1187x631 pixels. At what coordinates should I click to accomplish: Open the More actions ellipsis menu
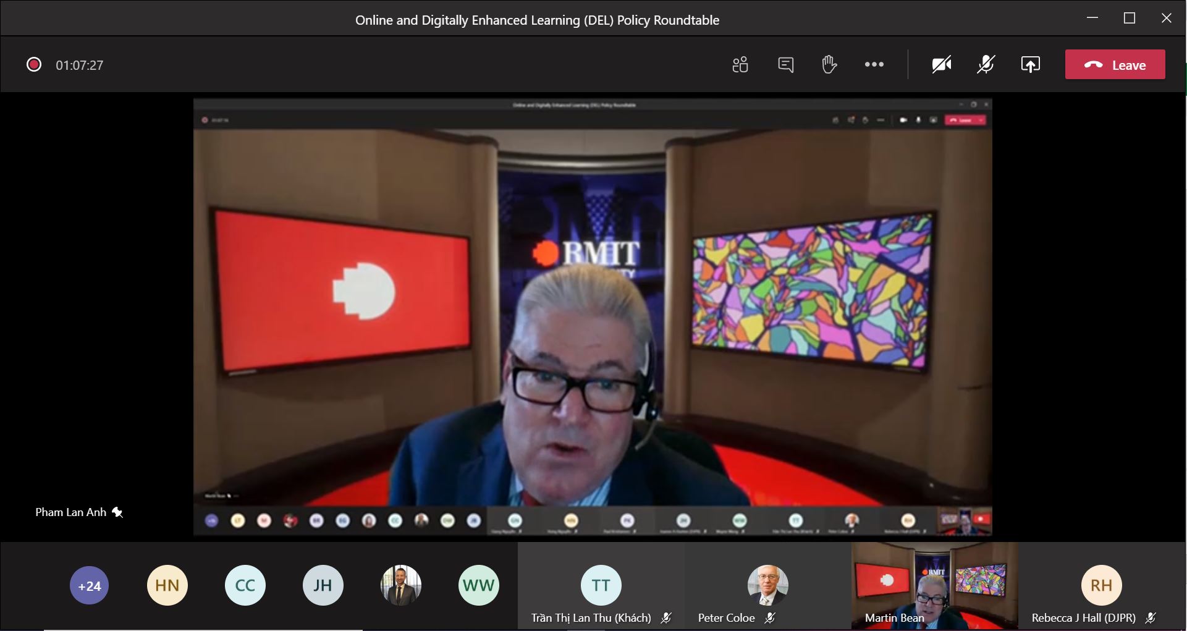pos(874,65)
